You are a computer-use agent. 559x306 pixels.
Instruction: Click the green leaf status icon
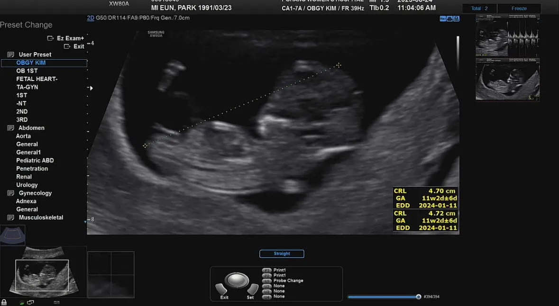22,303
